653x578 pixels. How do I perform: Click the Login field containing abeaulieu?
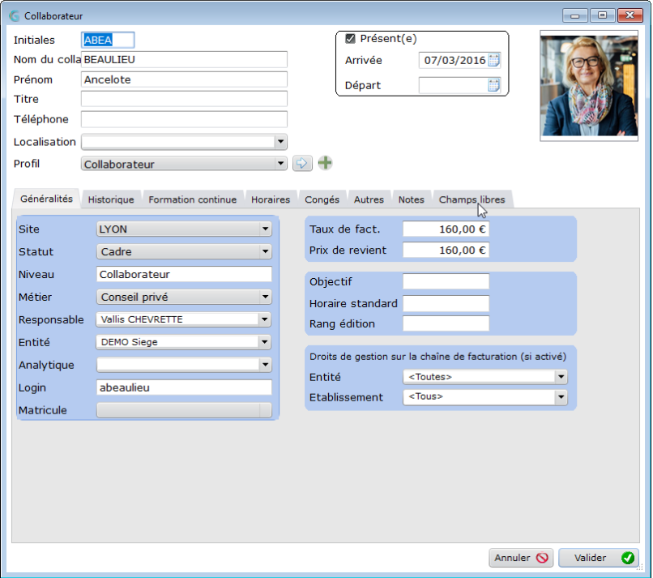[184, 387]
